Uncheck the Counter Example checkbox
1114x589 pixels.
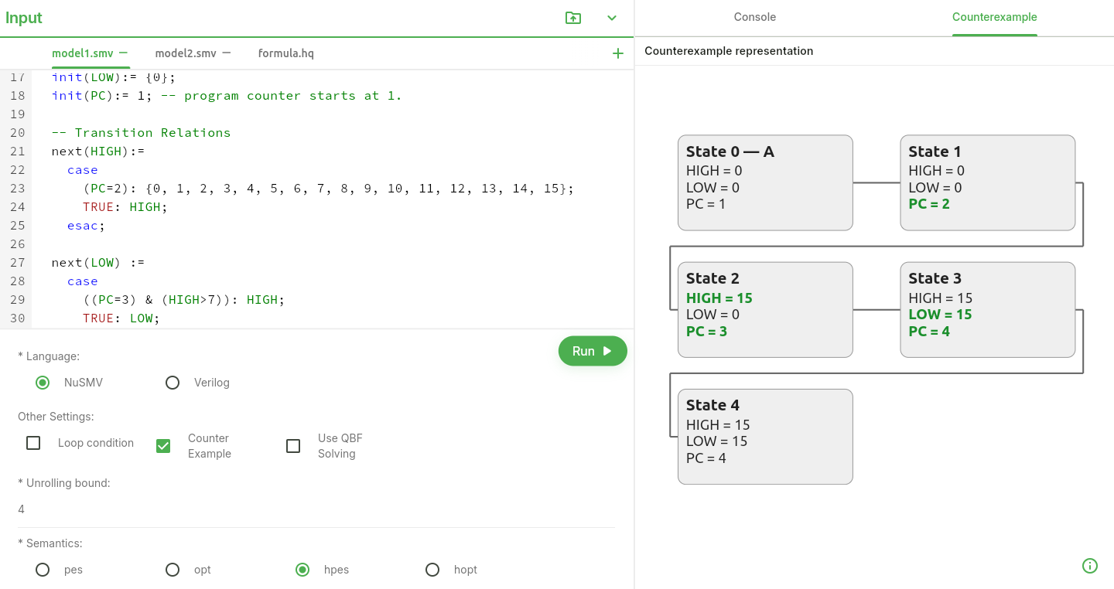[163, 446]
